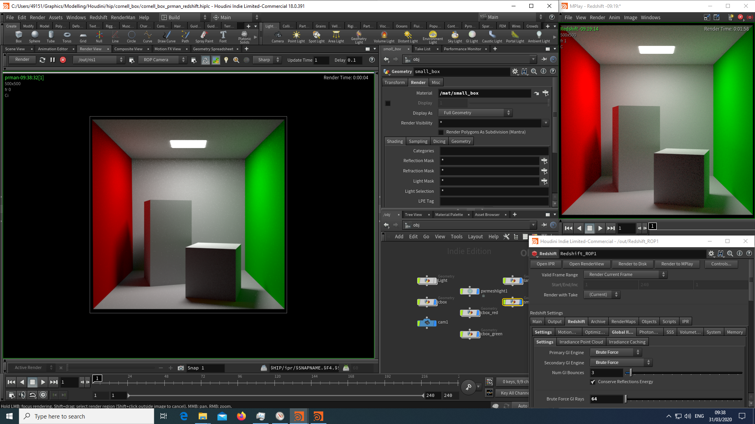Click Open IPR button

545,264
